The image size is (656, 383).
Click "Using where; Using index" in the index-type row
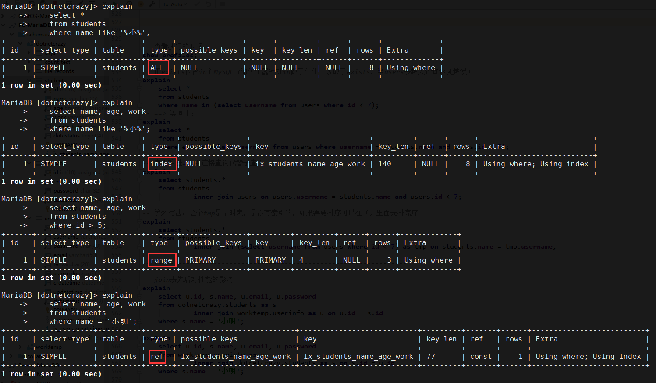pos(535,164)
